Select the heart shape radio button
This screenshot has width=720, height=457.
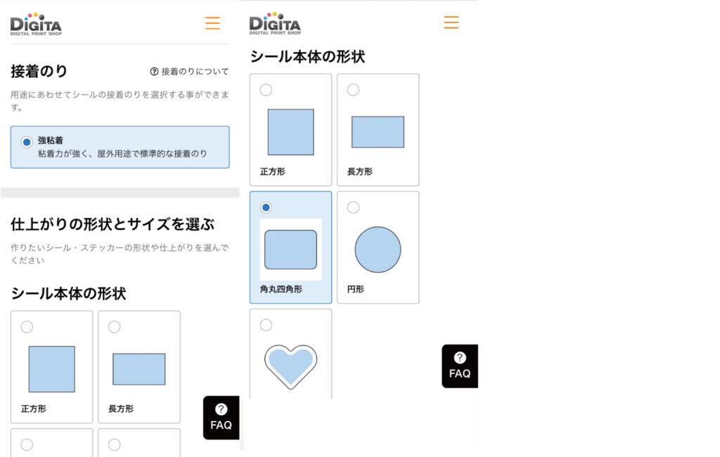[265, 326]
